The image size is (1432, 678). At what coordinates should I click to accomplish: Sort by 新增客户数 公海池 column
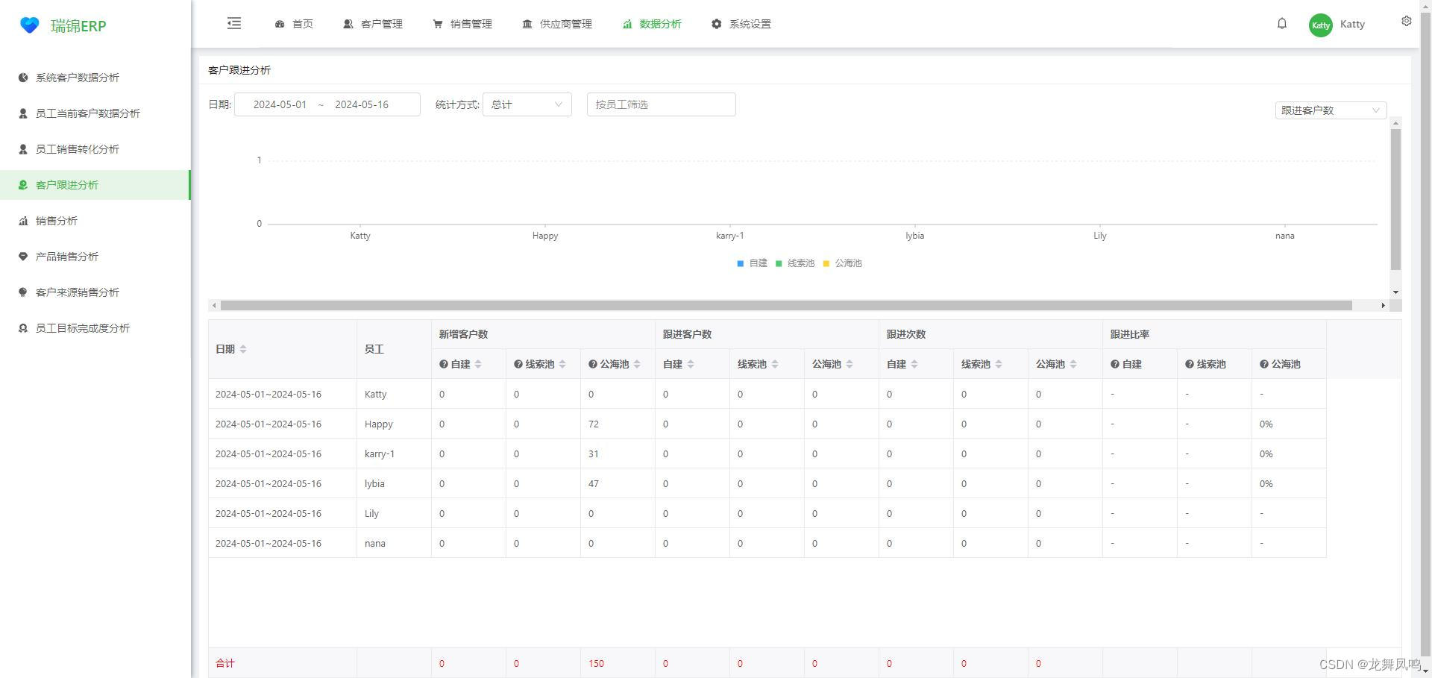(637, 364)
